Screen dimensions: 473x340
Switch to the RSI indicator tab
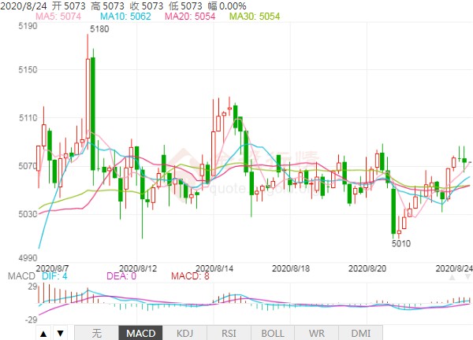[229, 333]
